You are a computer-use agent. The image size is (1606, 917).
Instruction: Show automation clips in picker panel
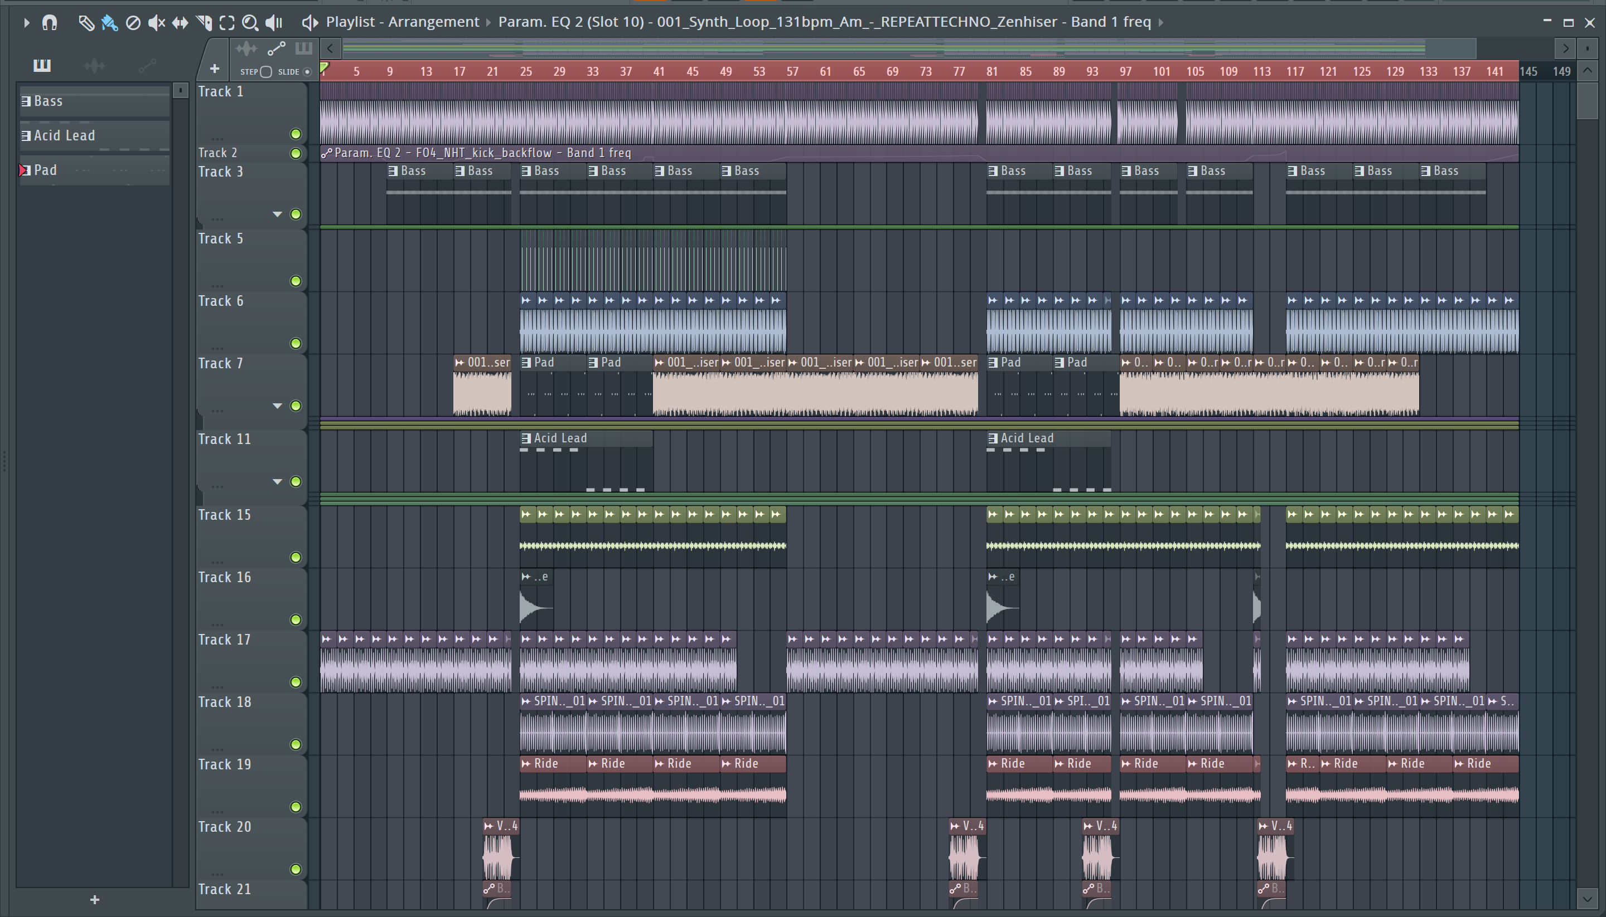(x=147, y=65)
